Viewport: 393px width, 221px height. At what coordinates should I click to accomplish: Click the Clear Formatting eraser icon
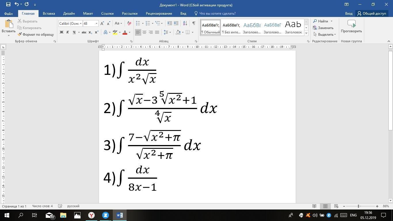pos(129,23)
